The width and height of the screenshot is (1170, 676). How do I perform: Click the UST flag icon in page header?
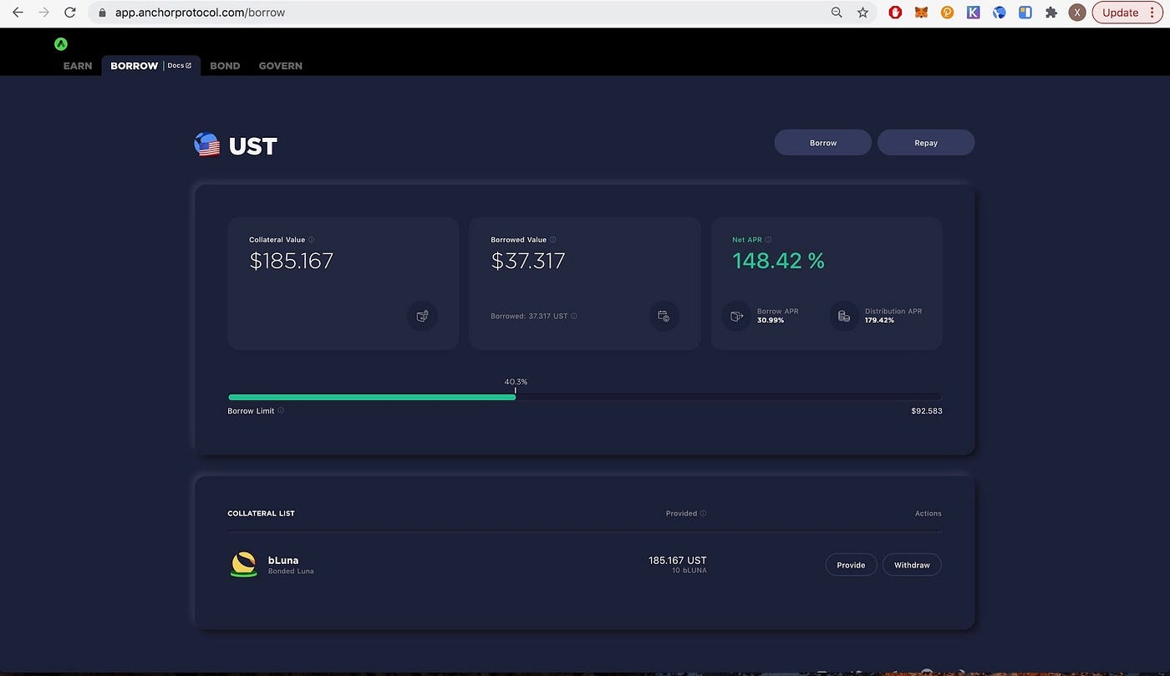click(206, 144)
